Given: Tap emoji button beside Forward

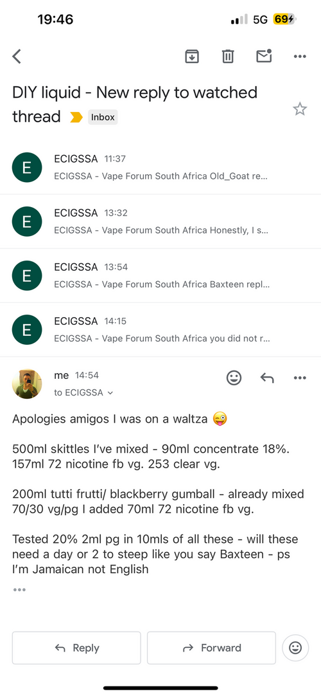Looking at the screenshot, I should click(x=295, y=648).
